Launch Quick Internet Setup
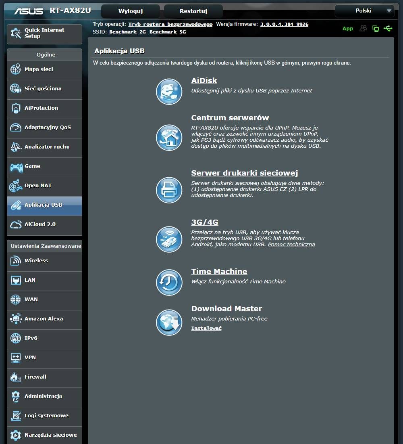Screen dimensions: 403x444 [44, 34]
